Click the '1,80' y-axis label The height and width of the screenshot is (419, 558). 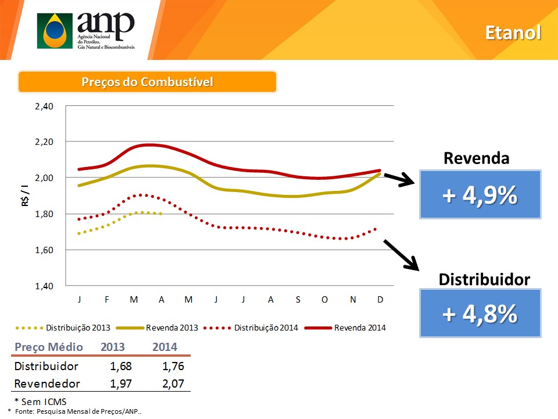tap(44, 214)
